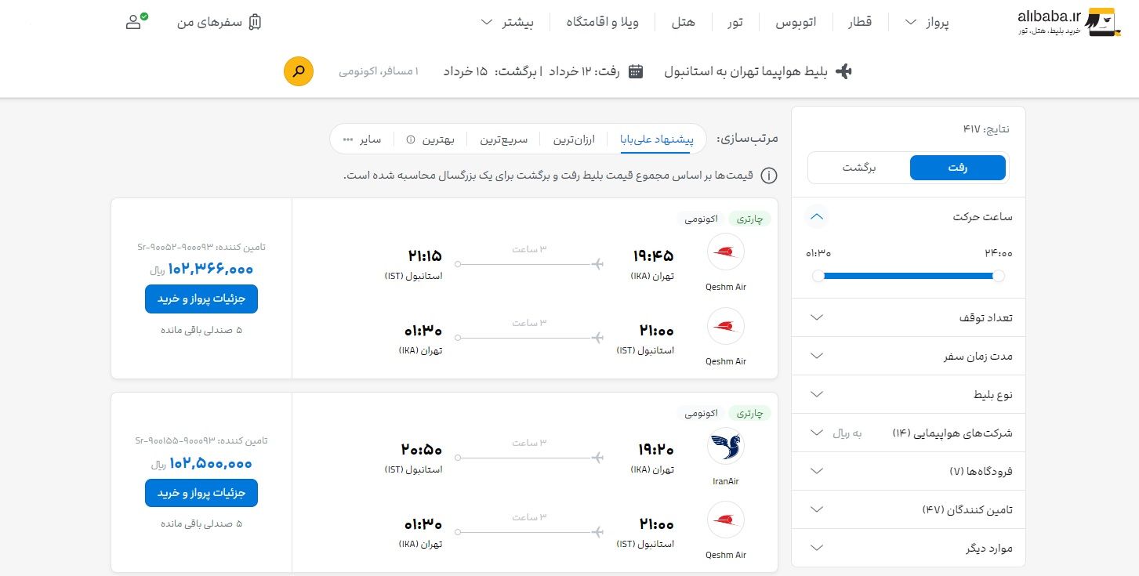The height and width of the screenshot is (576, 1139).
Task: Click the airplane icon in search summary
Action: click(x=843, y=71)
